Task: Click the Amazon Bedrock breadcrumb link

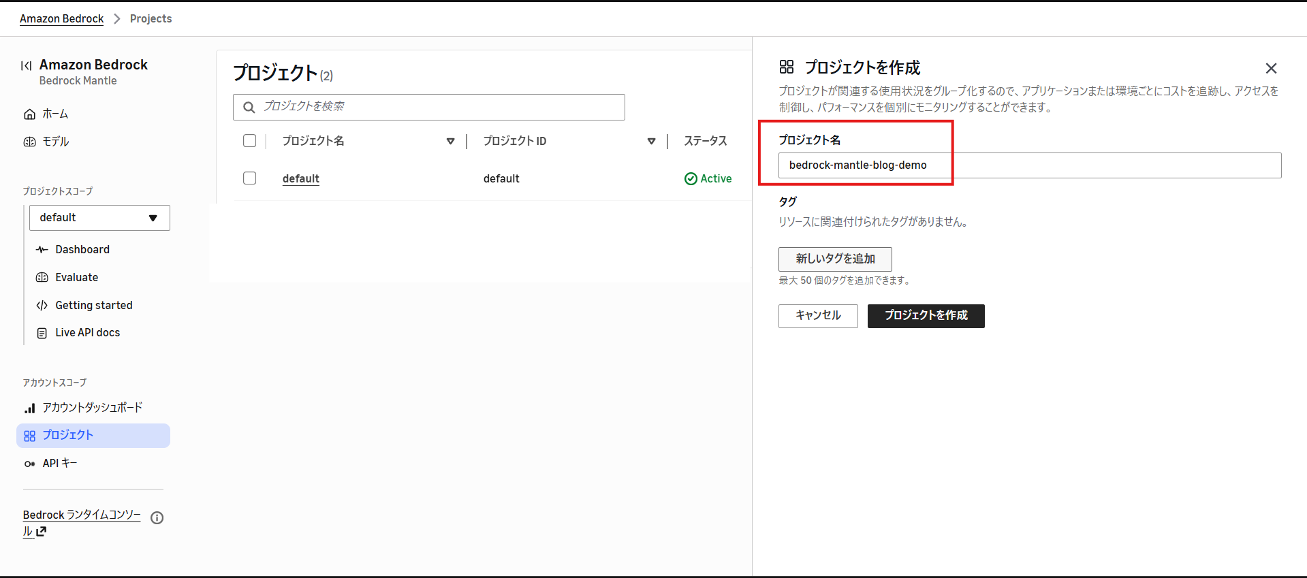Action: tap(62, 19)
